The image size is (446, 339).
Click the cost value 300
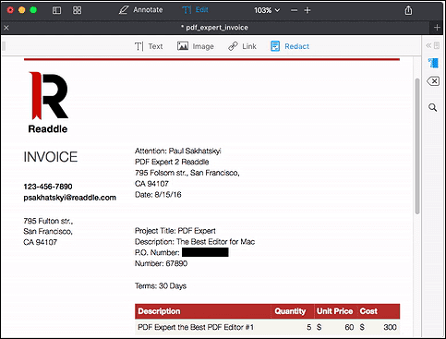[390, 327]
